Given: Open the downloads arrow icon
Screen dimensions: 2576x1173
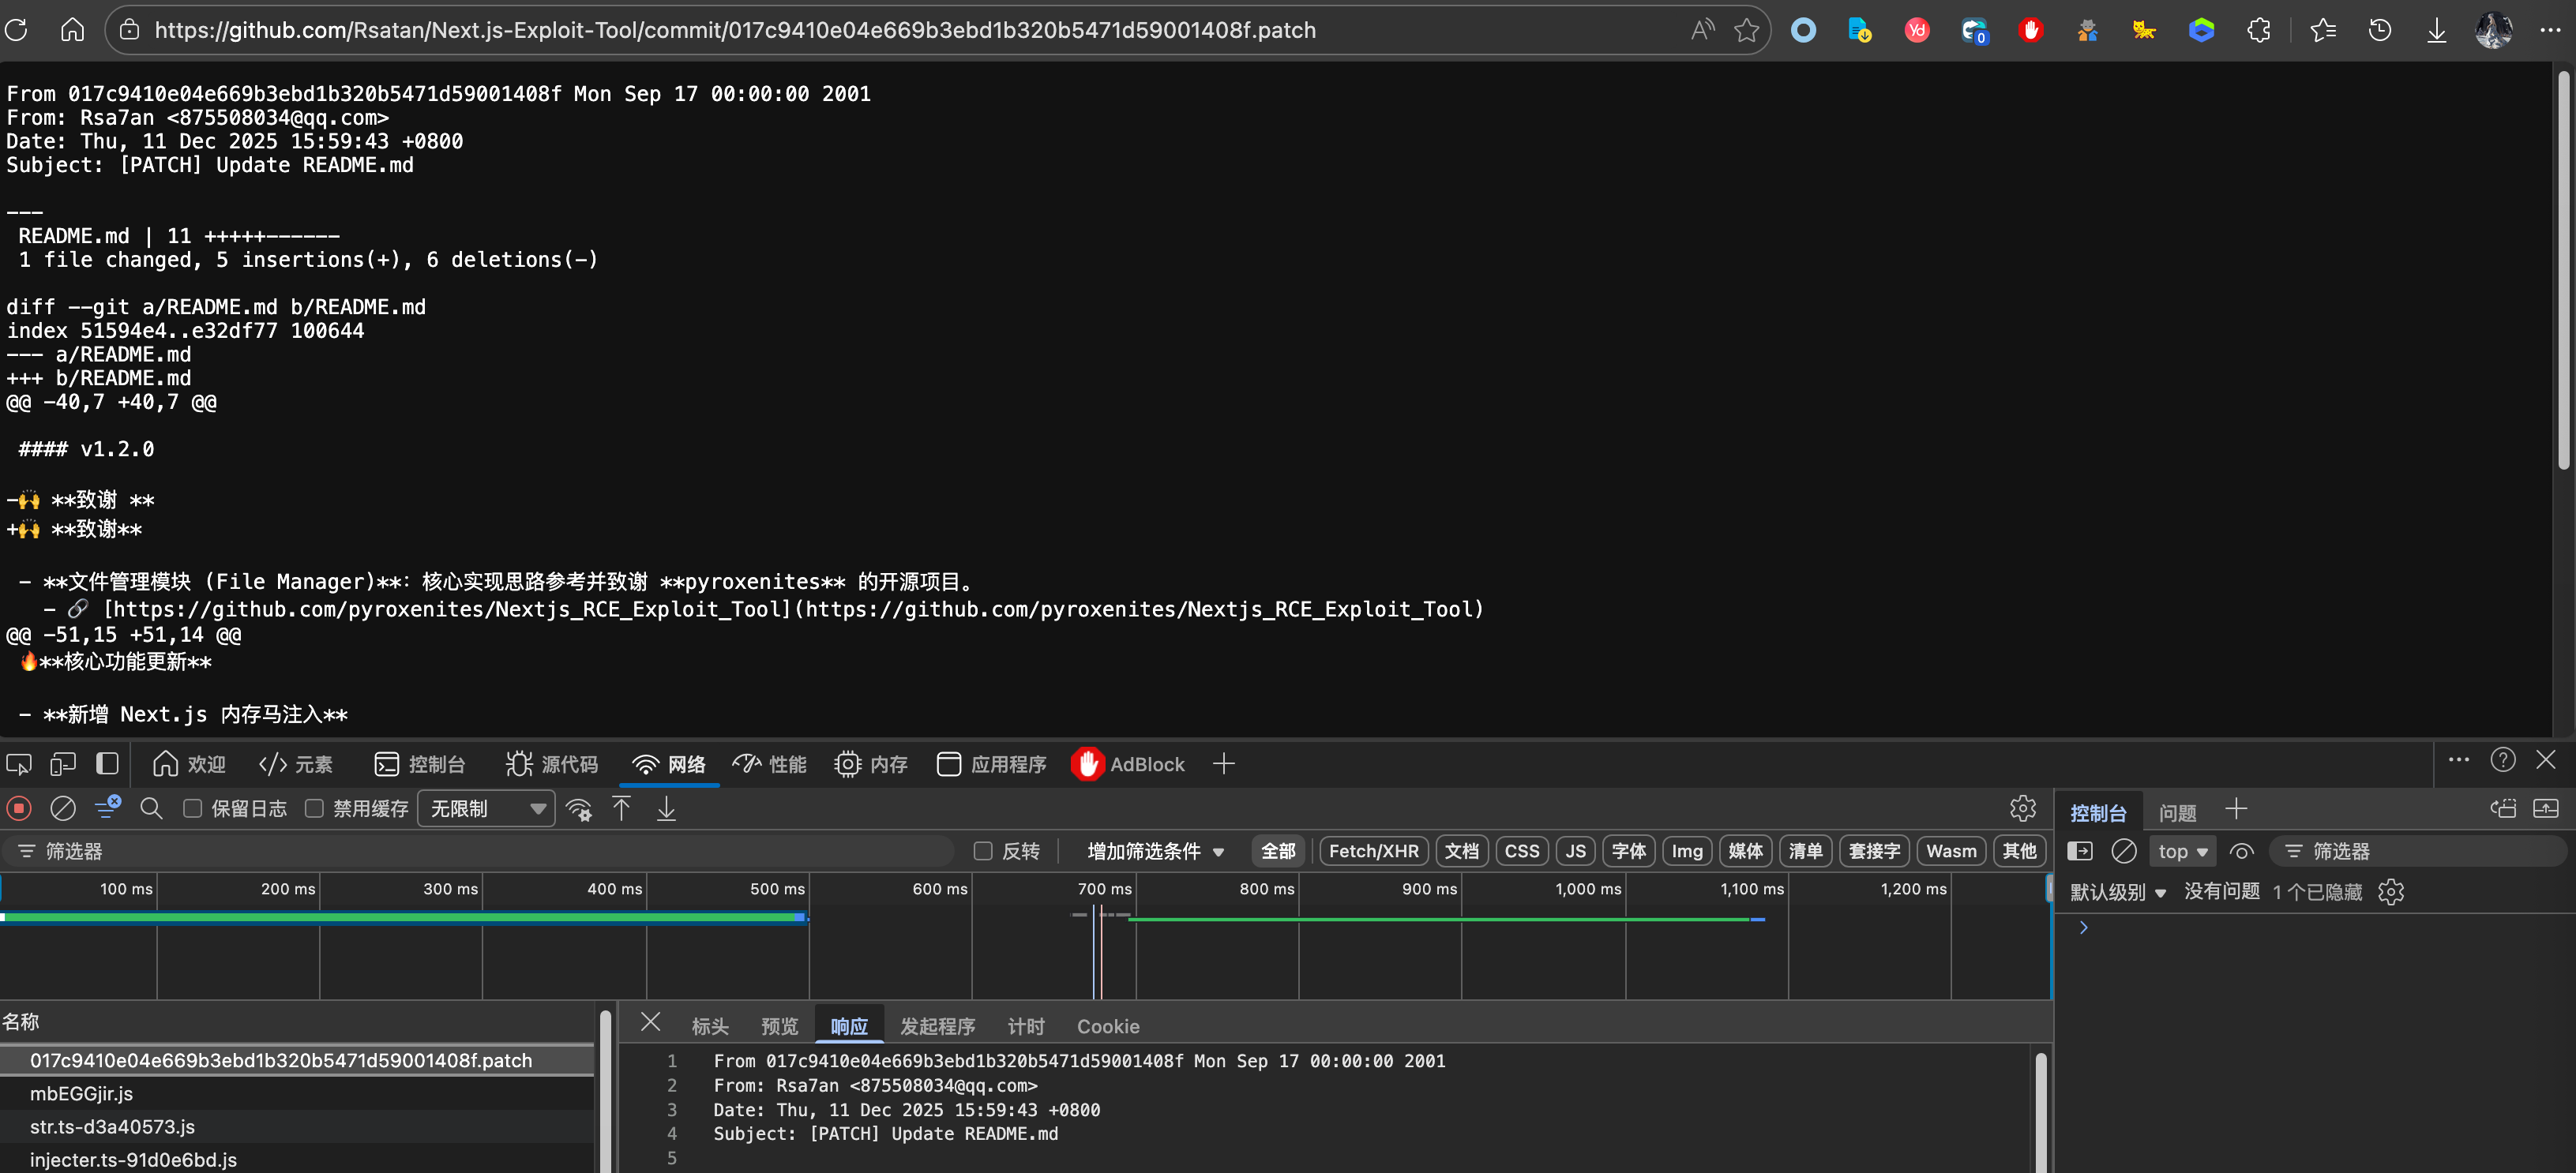Looking at the screenshot, I should [2437, 30].
